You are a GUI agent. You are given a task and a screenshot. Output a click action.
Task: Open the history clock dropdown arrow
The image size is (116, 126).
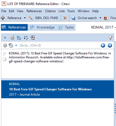coord(16,45)
